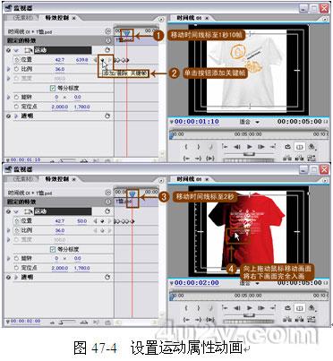Screen dimensions: 333x361
Task: Go to next edit point, white T-shirt monitor
Action: (273, 147)
